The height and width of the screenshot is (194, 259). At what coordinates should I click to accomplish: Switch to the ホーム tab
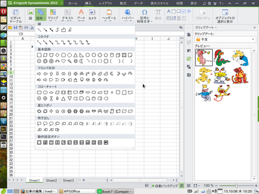pos(73,3)
